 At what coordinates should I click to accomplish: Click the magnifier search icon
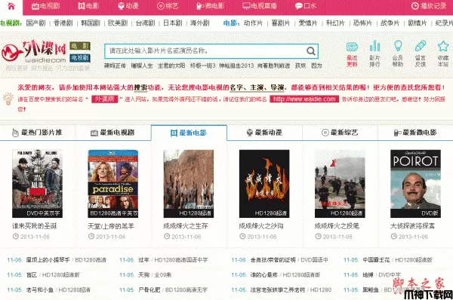click(x=311, y=51)
